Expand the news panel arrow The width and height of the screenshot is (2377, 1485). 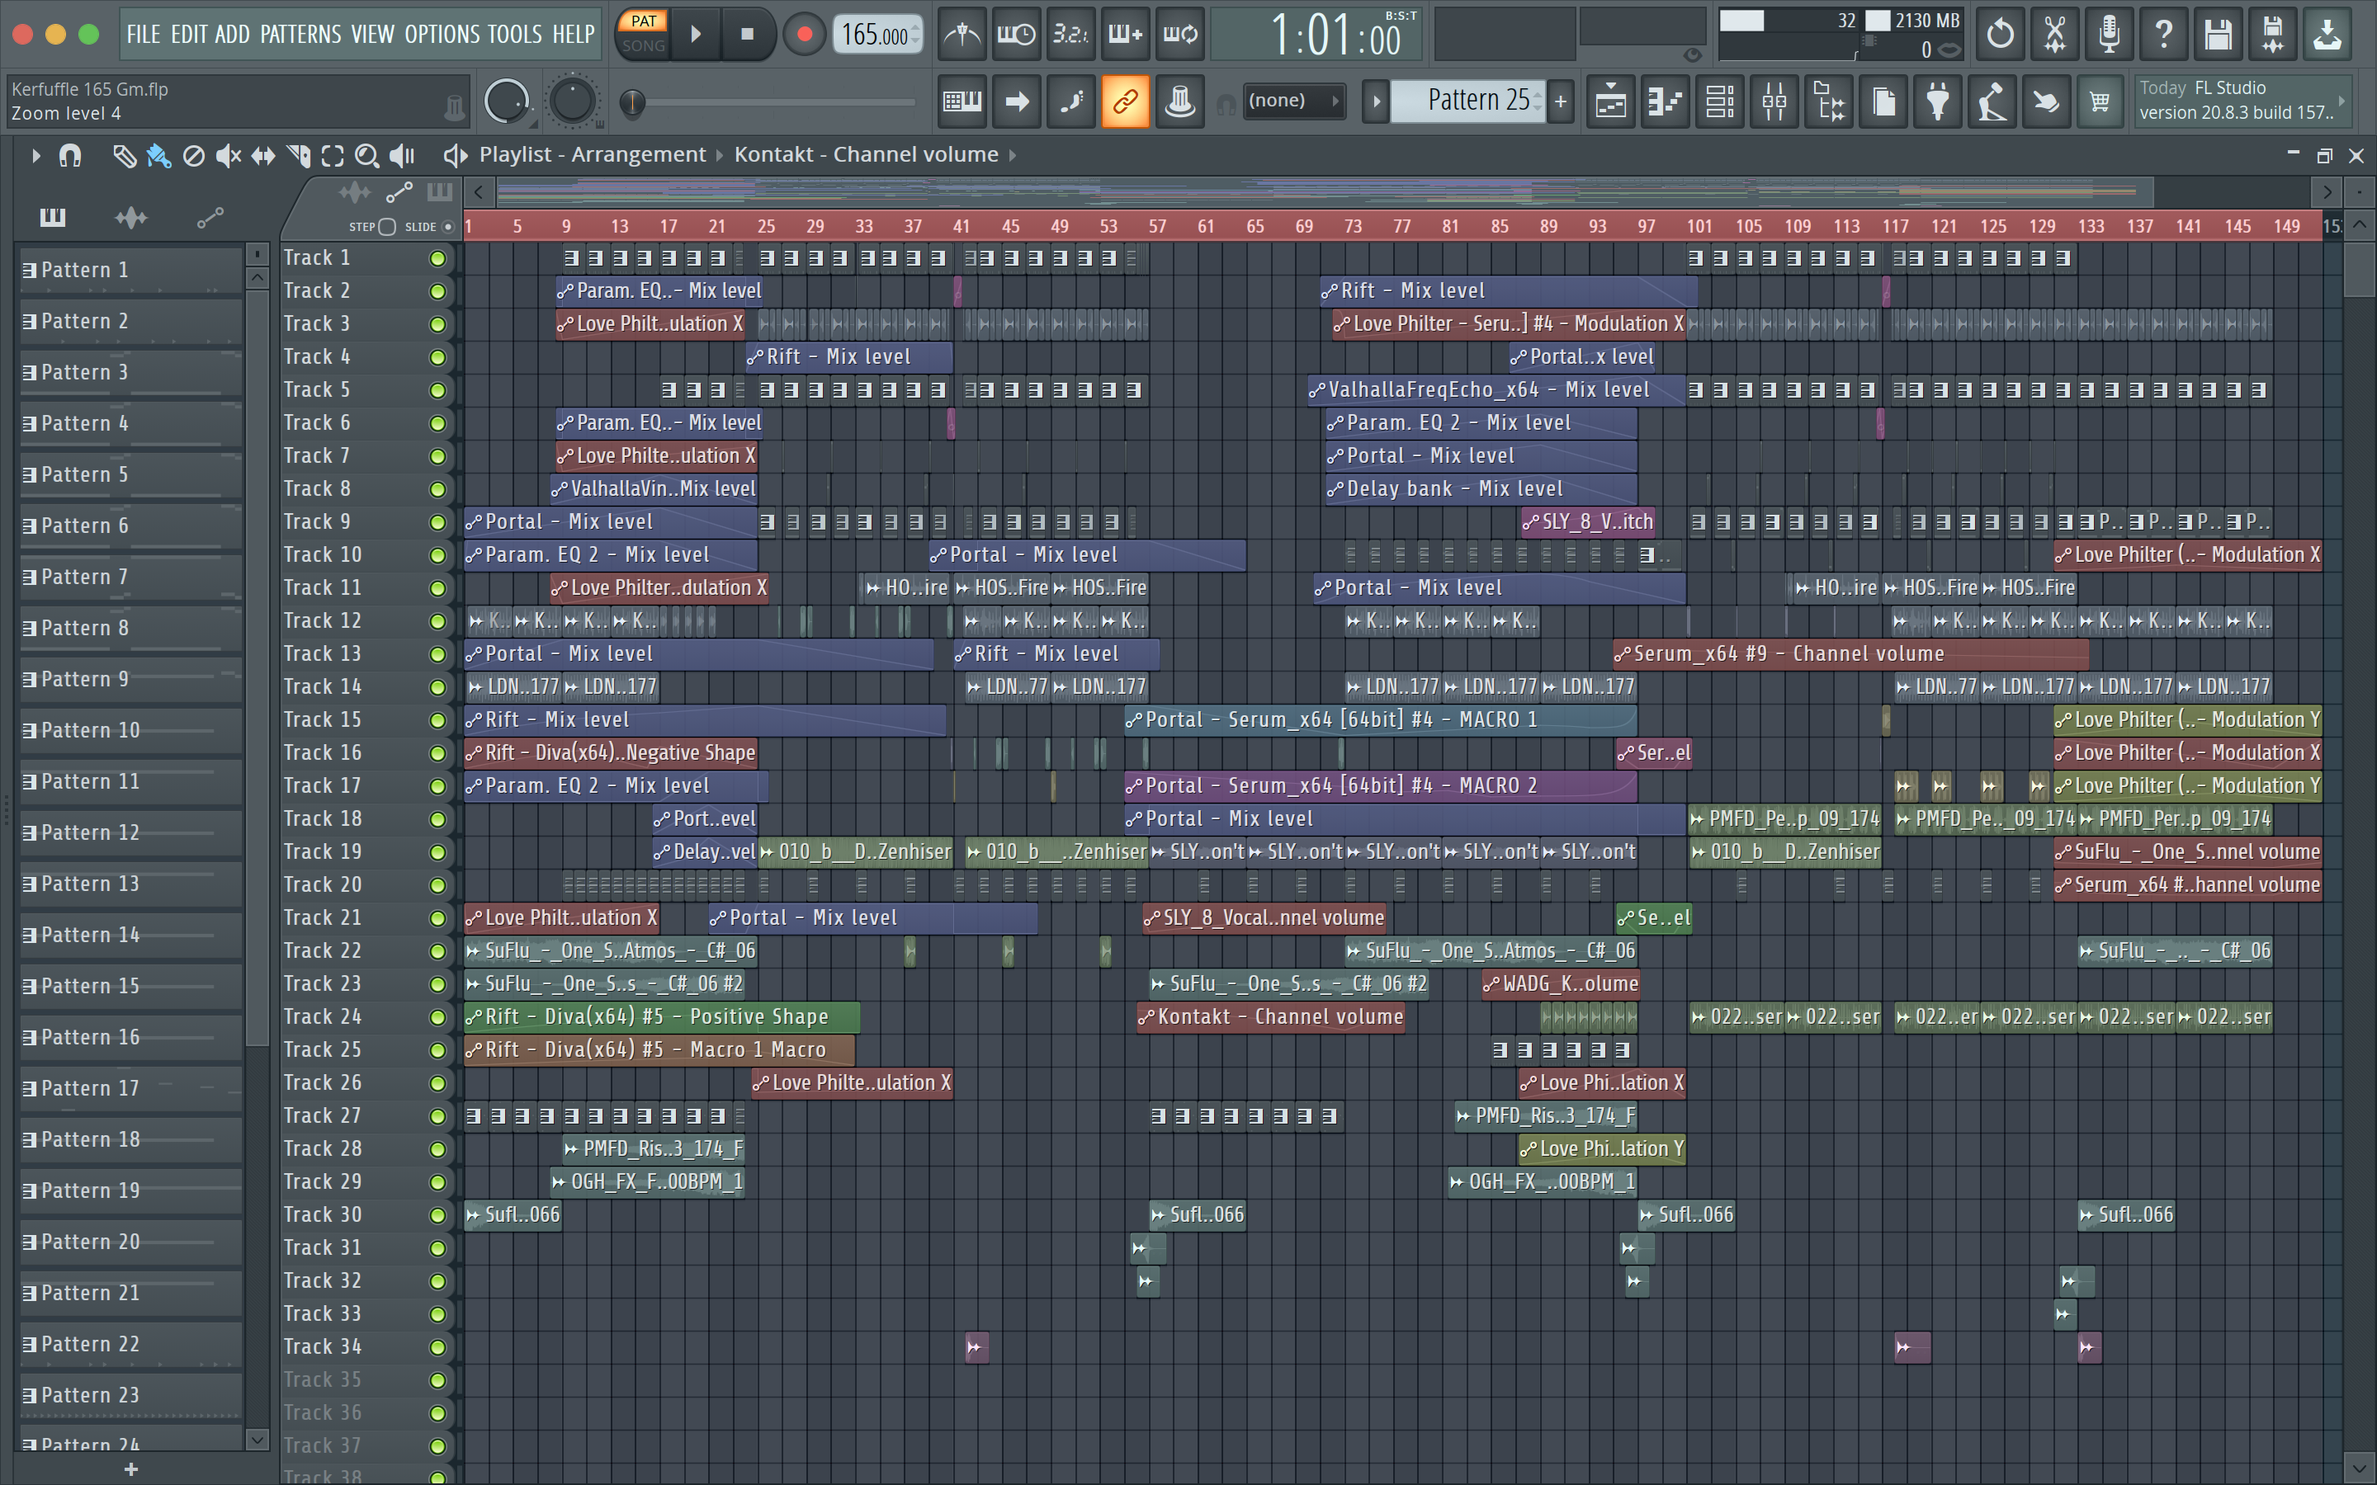point(2342,100)
